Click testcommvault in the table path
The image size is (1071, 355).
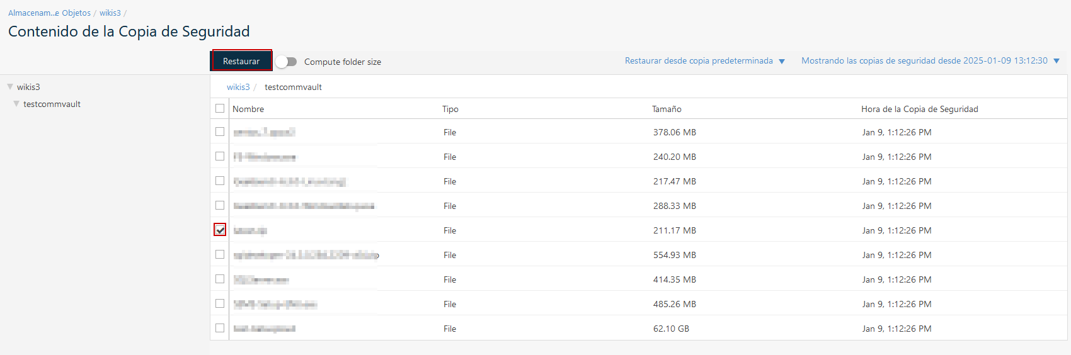(x=293, y=87)
